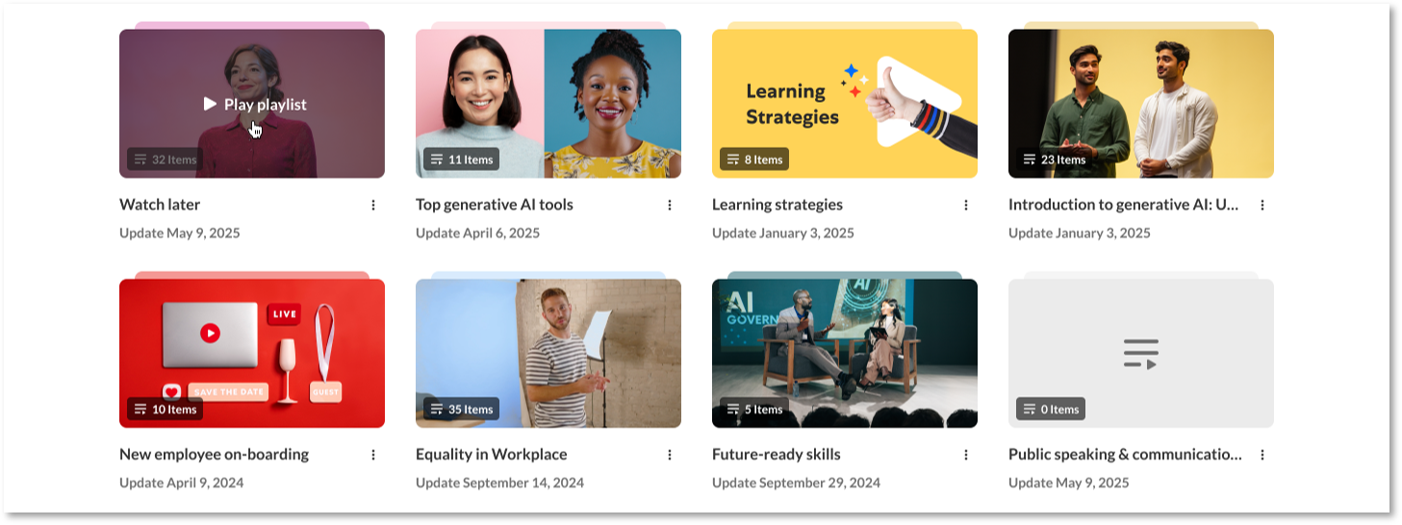Open three-dot menu for Future-ready skills
1402x525 pixels.
[x=966, y=455]
